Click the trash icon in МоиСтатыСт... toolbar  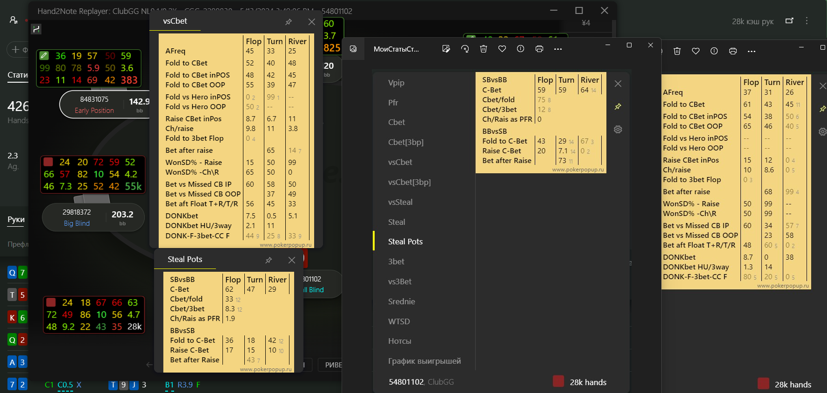point(484,49)
